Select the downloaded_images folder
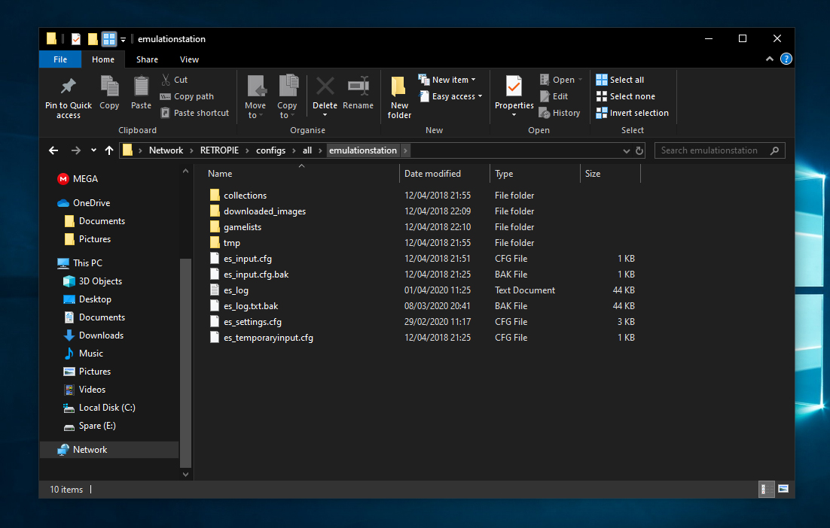 264,211
